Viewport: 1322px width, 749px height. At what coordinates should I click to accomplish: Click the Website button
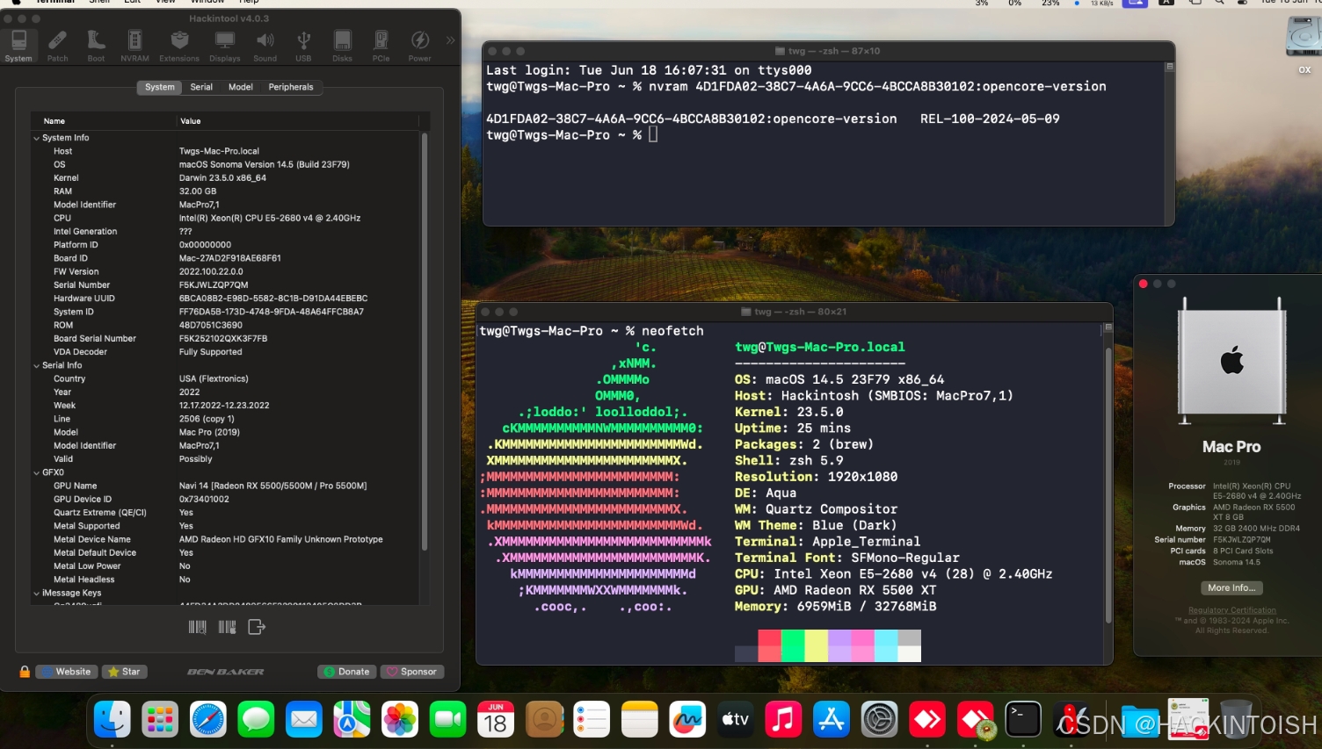[x=66, y=672]
